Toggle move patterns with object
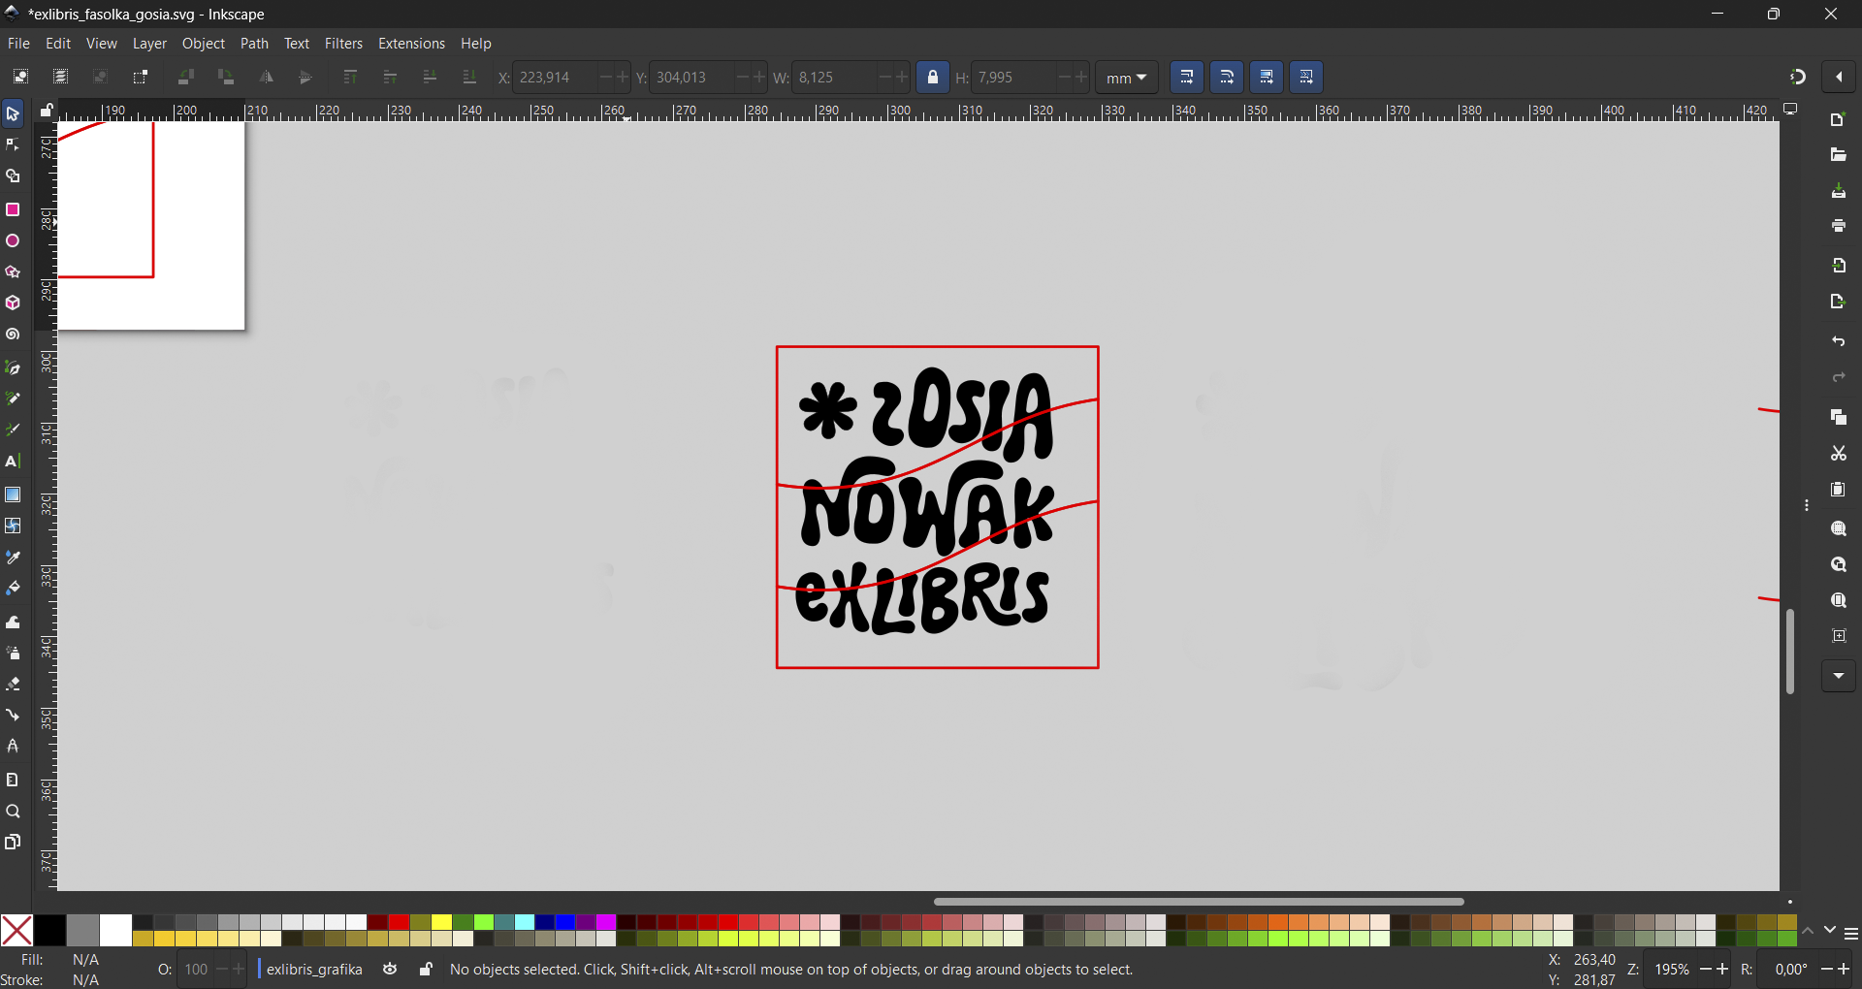 click(1306, 77)
